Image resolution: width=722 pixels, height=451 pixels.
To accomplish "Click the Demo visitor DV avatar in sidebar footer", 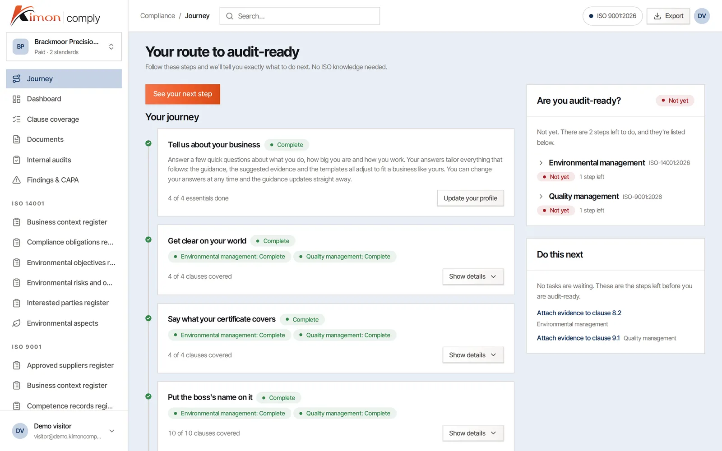I will (20, 431).
